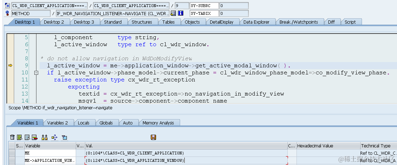Screen dimensions: 397x165
Task: Select the Desktop 1 tab
Action: click(25, 22)
